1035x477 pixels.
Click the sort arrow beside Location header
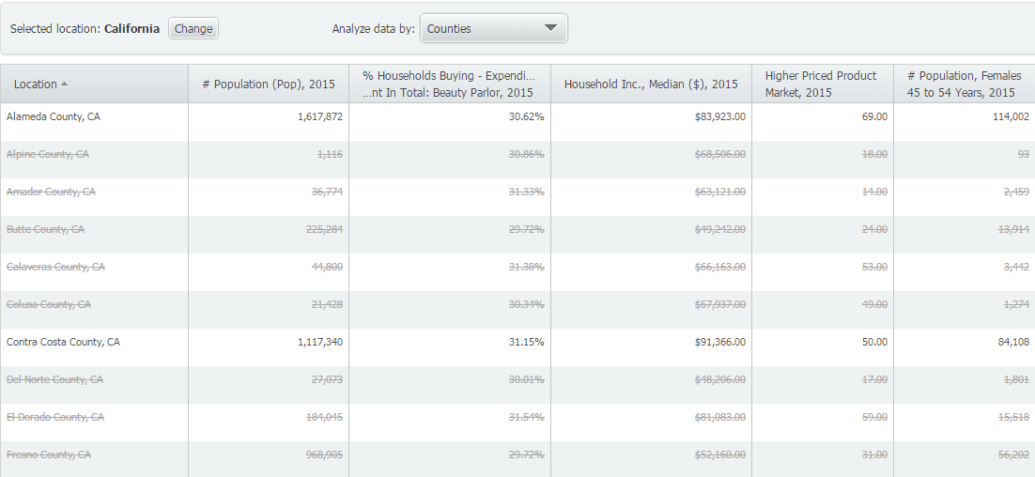(x=64, y=85)
